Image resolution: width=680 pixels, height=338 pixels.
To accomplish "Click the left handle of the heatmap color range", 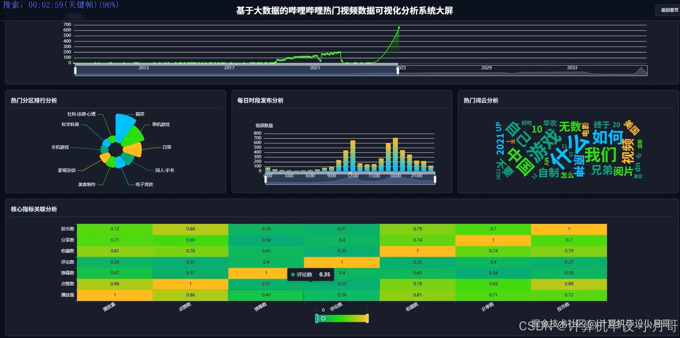I will tap(317, 318).
